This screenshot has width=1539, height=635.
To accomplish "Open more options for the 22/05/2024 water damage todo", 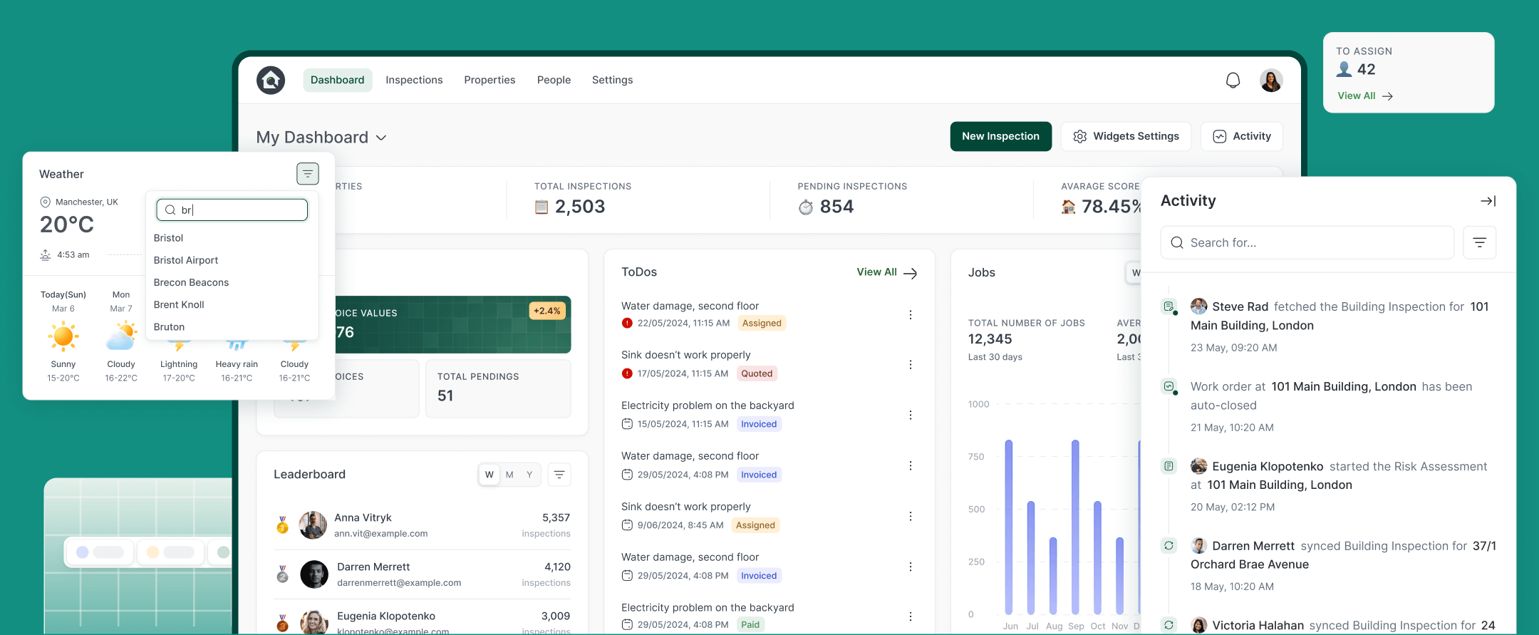I will [910, 314].
